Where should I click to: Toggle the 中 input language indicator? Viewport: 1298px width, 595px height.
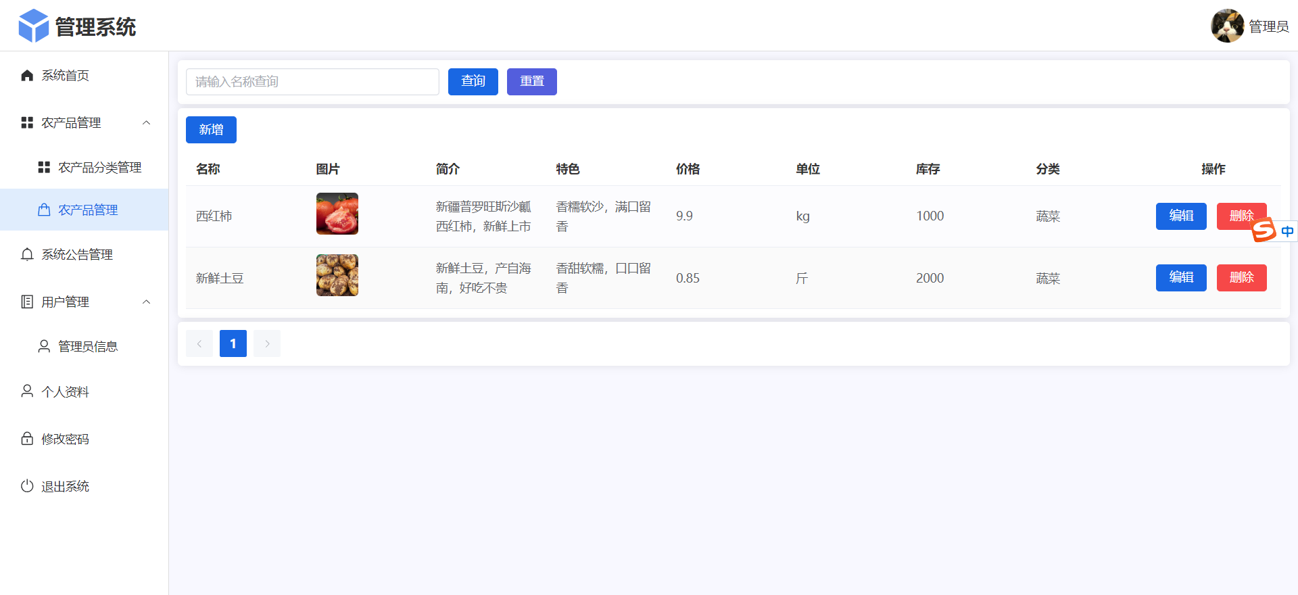[x=1287, y=231]
